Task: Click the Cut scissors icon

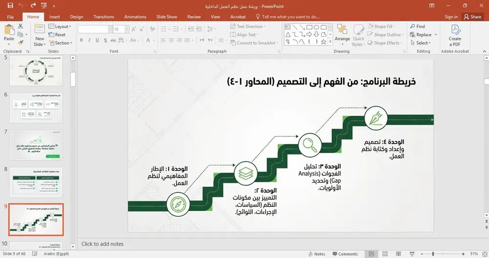Action: pyautogui.click(x=21, y=26)
